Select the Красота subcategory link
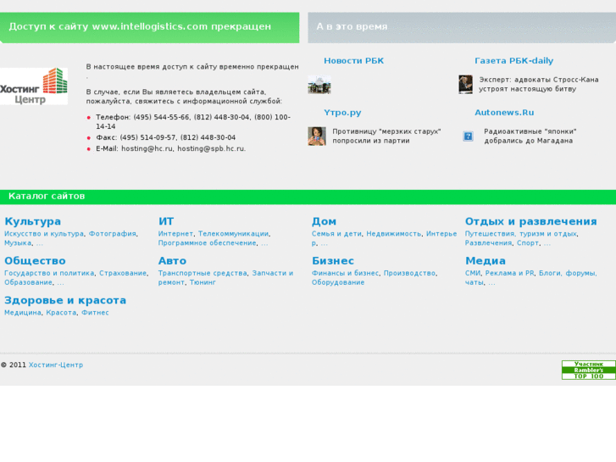616x462 pixels. [x=61, y=313]
